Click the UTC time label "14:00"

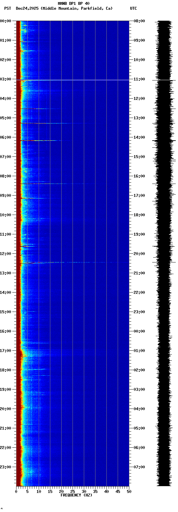[139, 137]
